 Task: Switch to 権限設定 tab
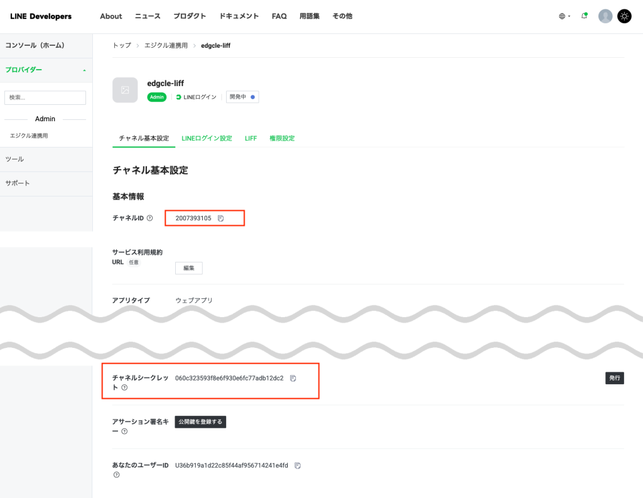click(282, 138)
